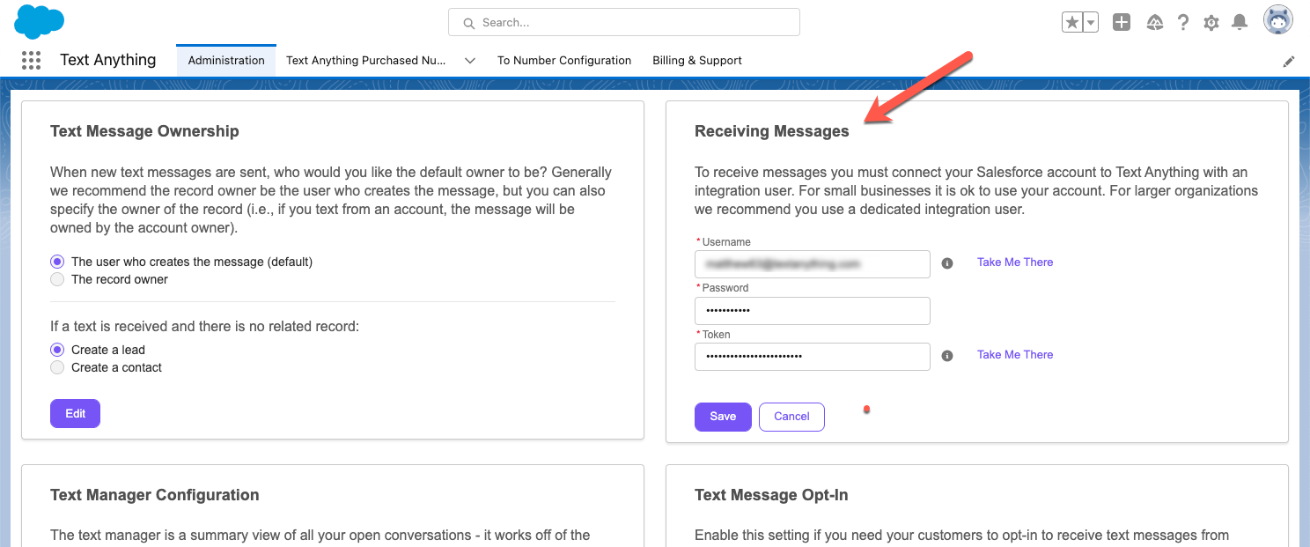Screen dimensions: 1310x547
Task: Click the 'Text Anything' app name
Action: pos(108,60)
